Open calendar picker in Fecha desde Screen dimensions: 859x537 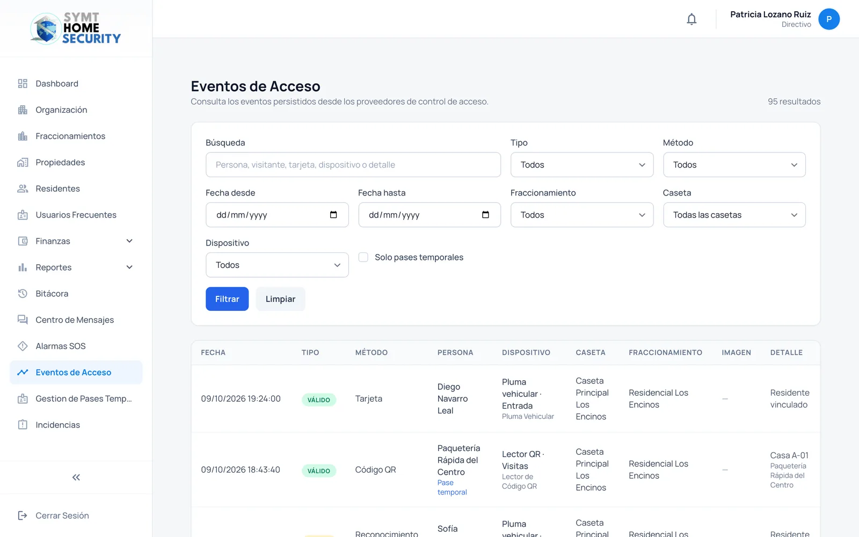pyautogui.click(x=333, y=215)
